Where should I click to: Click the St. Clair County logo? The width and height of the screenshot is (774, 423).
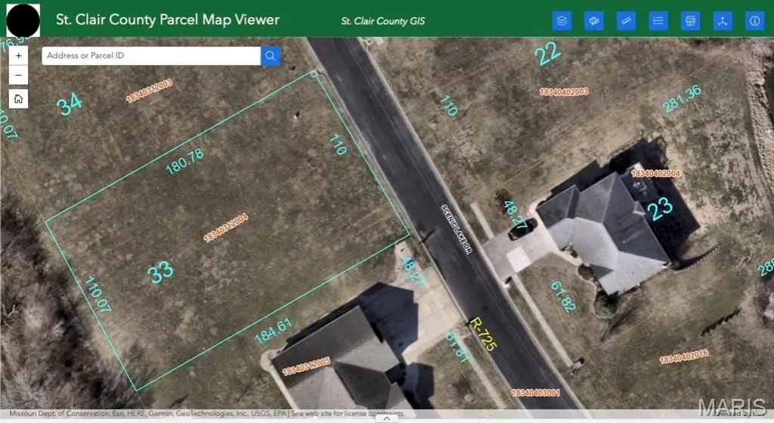23,20
